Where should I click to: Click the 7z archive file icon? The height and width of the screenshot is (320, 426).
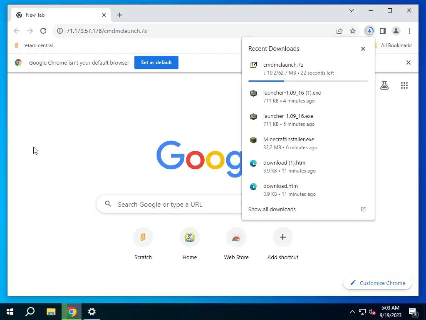pyautogui.click(x=253, y=65)
